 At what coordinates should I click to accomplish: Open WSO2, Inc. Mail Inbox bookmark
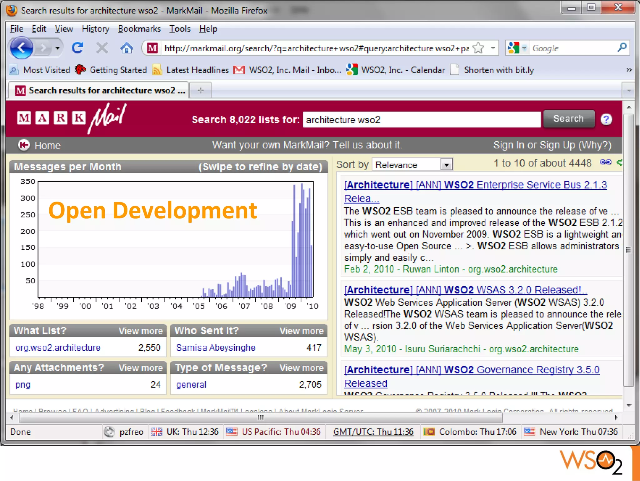pos(287,70)
